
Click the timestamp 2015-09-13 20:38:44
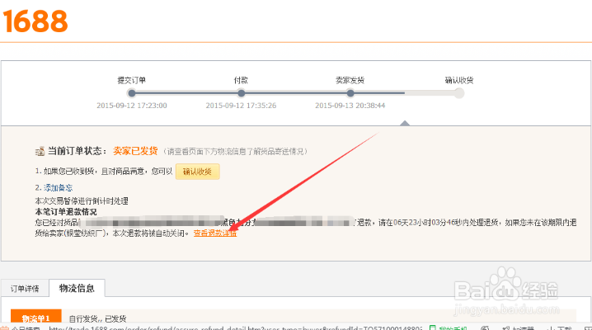click(x=350, y=106)
